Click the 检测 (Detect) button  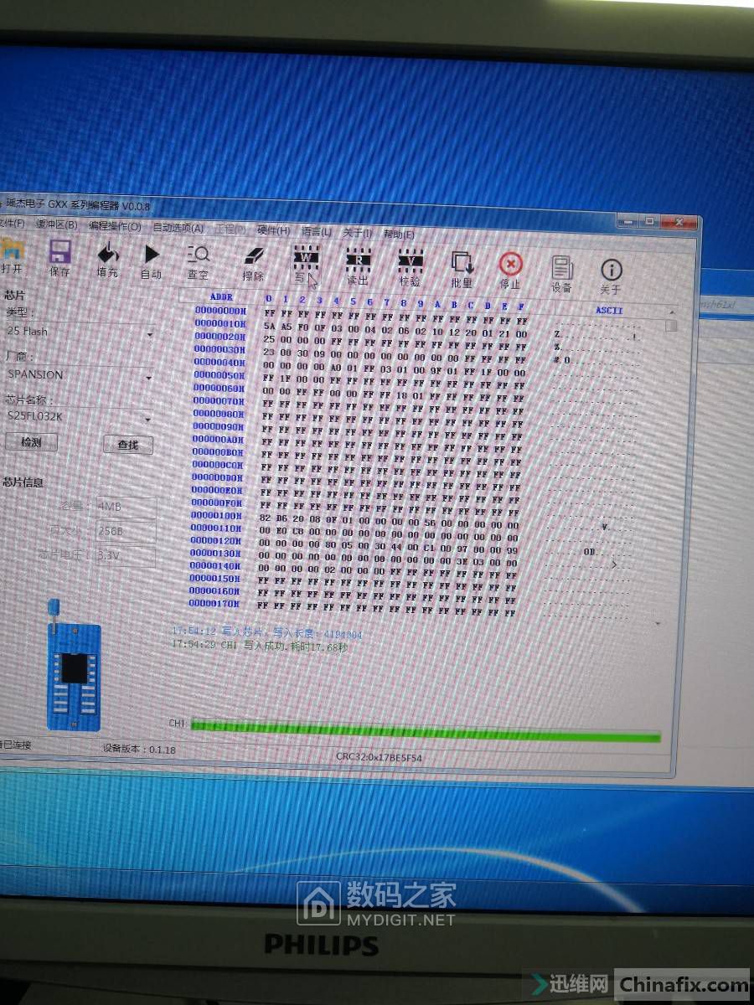coord(31,442)
